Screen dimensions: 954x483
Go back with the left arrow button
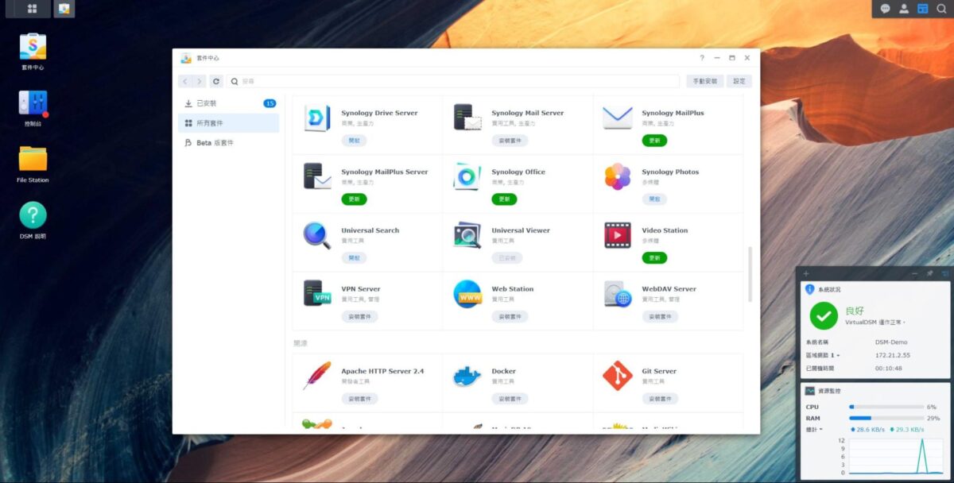[x=184, y=81]
